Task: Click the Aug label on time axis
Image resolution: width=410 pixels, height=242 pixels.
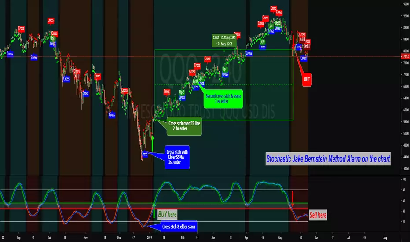Action: [x=385, y=238]
